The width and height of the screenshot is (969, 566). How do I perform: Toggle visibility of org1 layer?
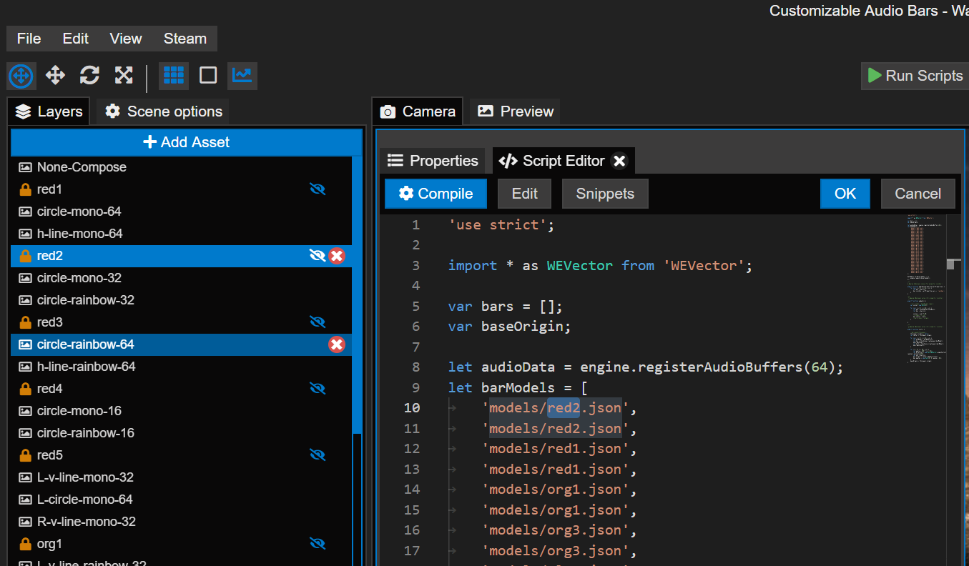click(318, 544)
